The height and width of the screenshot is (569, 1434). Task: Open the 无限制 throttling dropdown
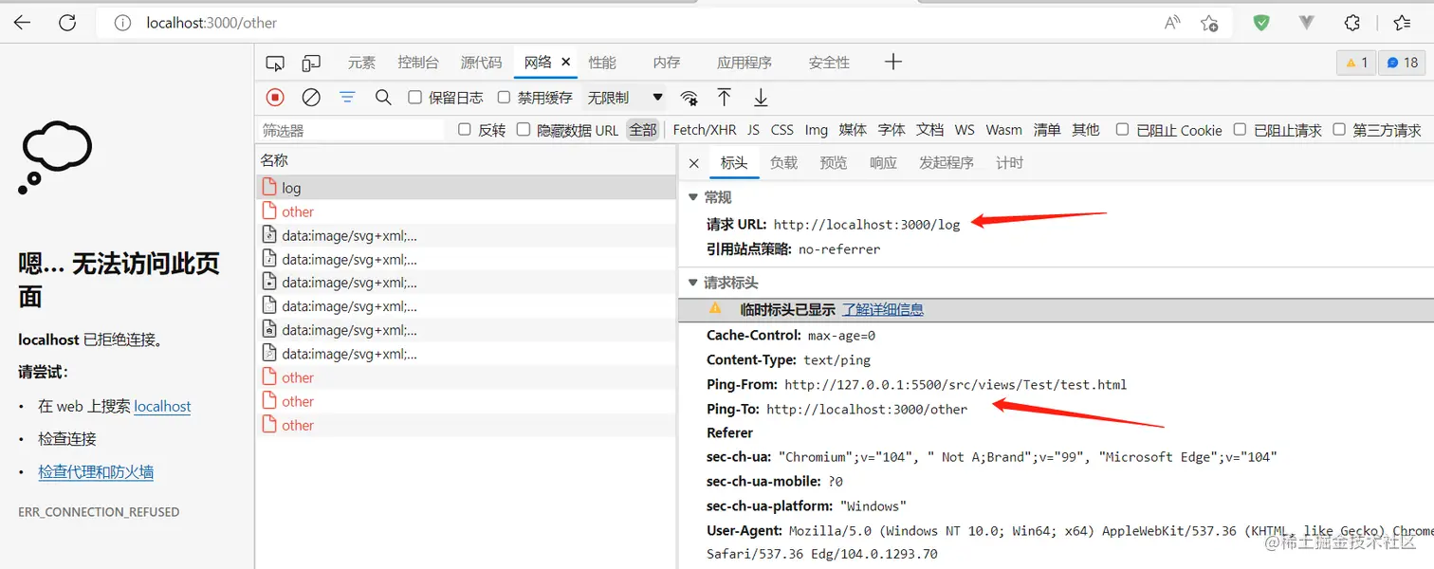(625, 98)
